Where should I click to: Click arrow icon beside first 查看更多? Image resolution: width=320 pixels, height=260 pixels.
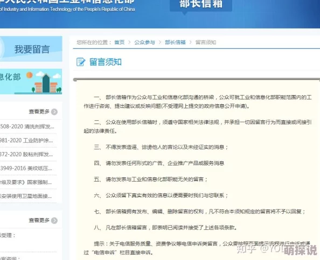coord(54,112)
